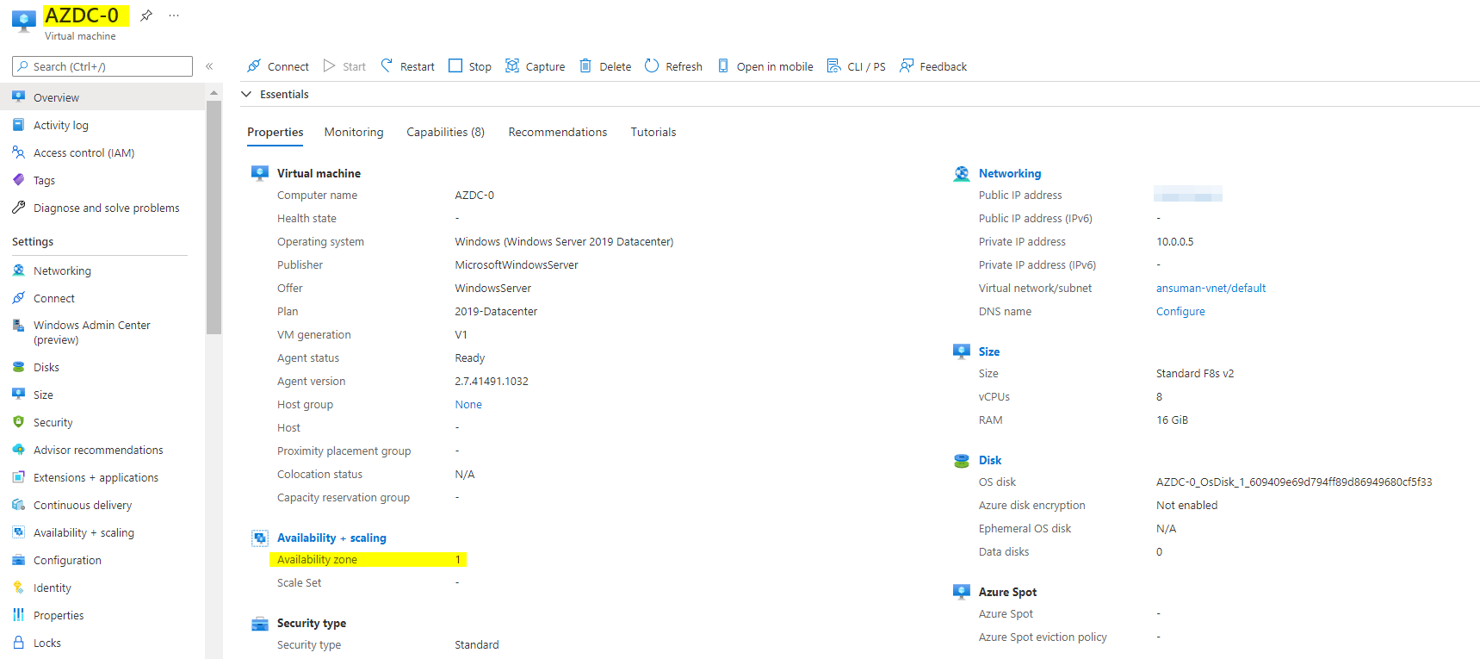
Task: Open the Capabilities (8) tab
Action: tap(445, 132)
